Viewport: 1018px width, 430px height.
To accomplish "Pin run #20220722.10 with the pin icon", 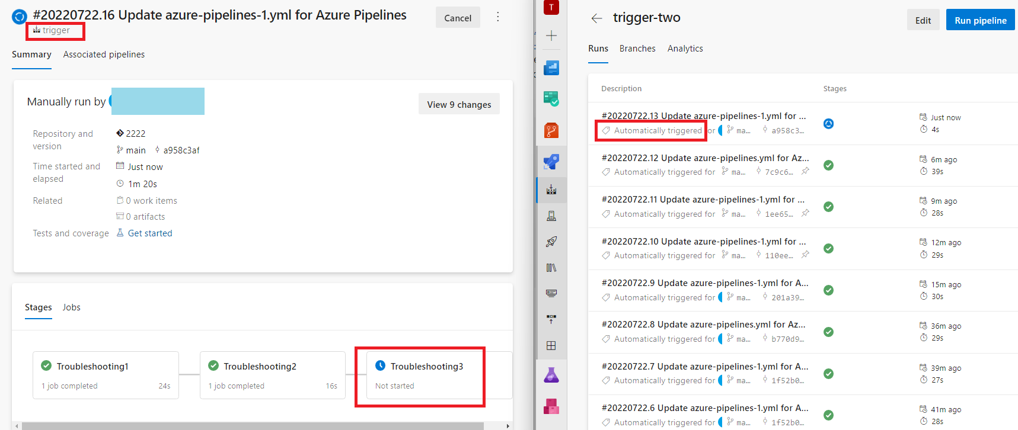I will click(x=805, y=255).
